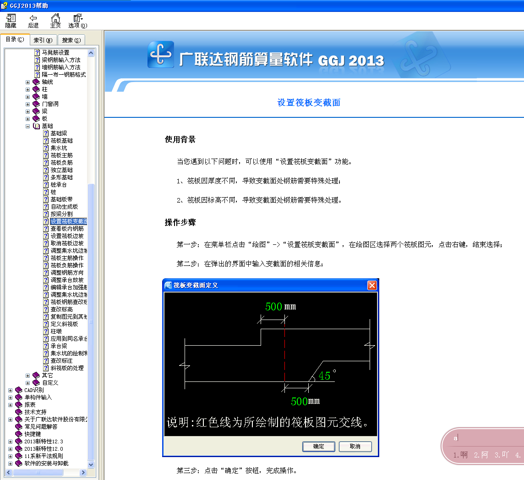This screenshot has width=524, height=480.
Task: Expand the CAD识别 tree node
Action: [11, 390]
